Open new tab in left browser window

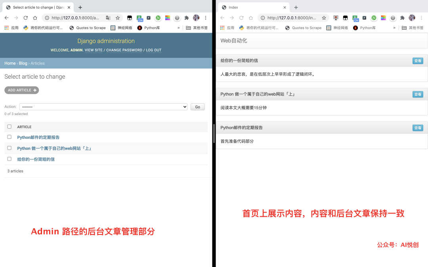pyautogui.click(x=80, y=8)
